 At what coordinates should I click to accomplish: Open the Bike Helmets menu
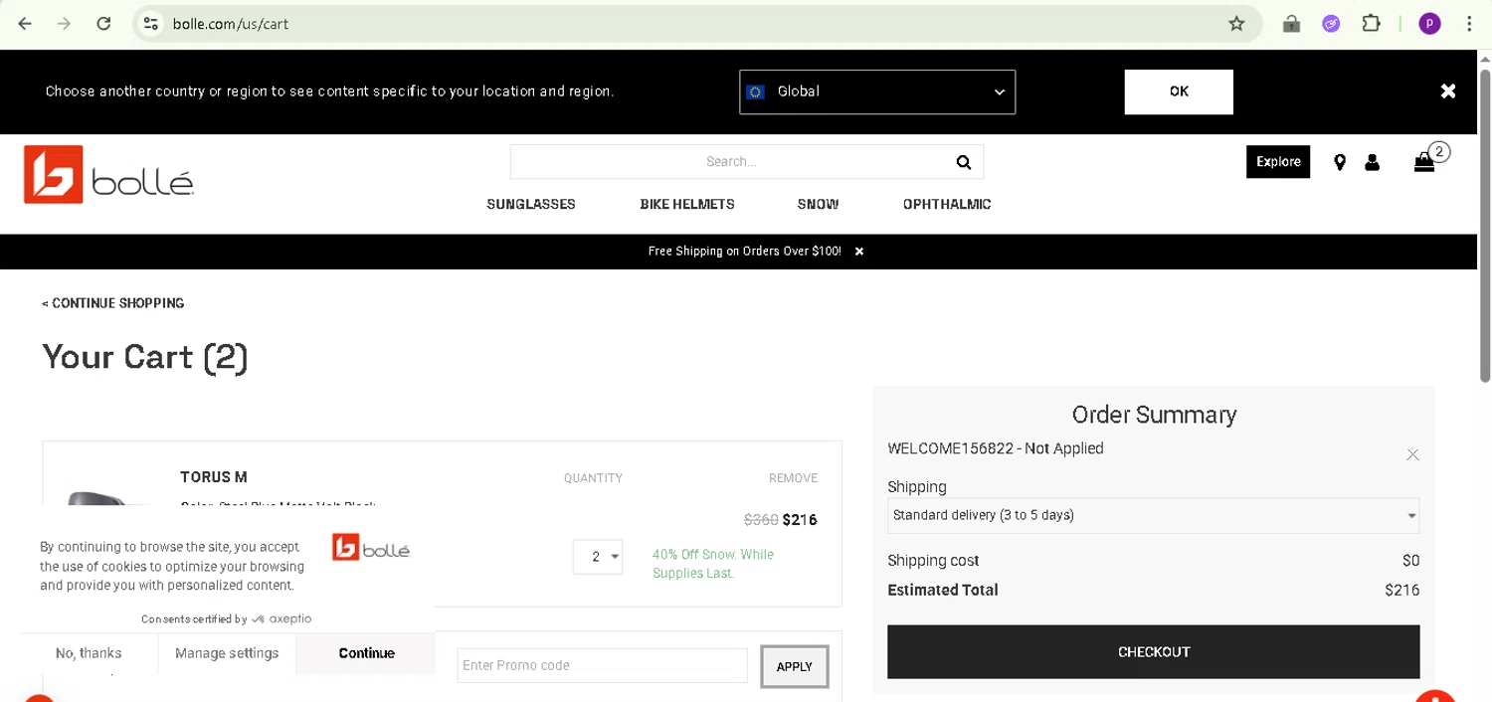(x=687, y=204)
